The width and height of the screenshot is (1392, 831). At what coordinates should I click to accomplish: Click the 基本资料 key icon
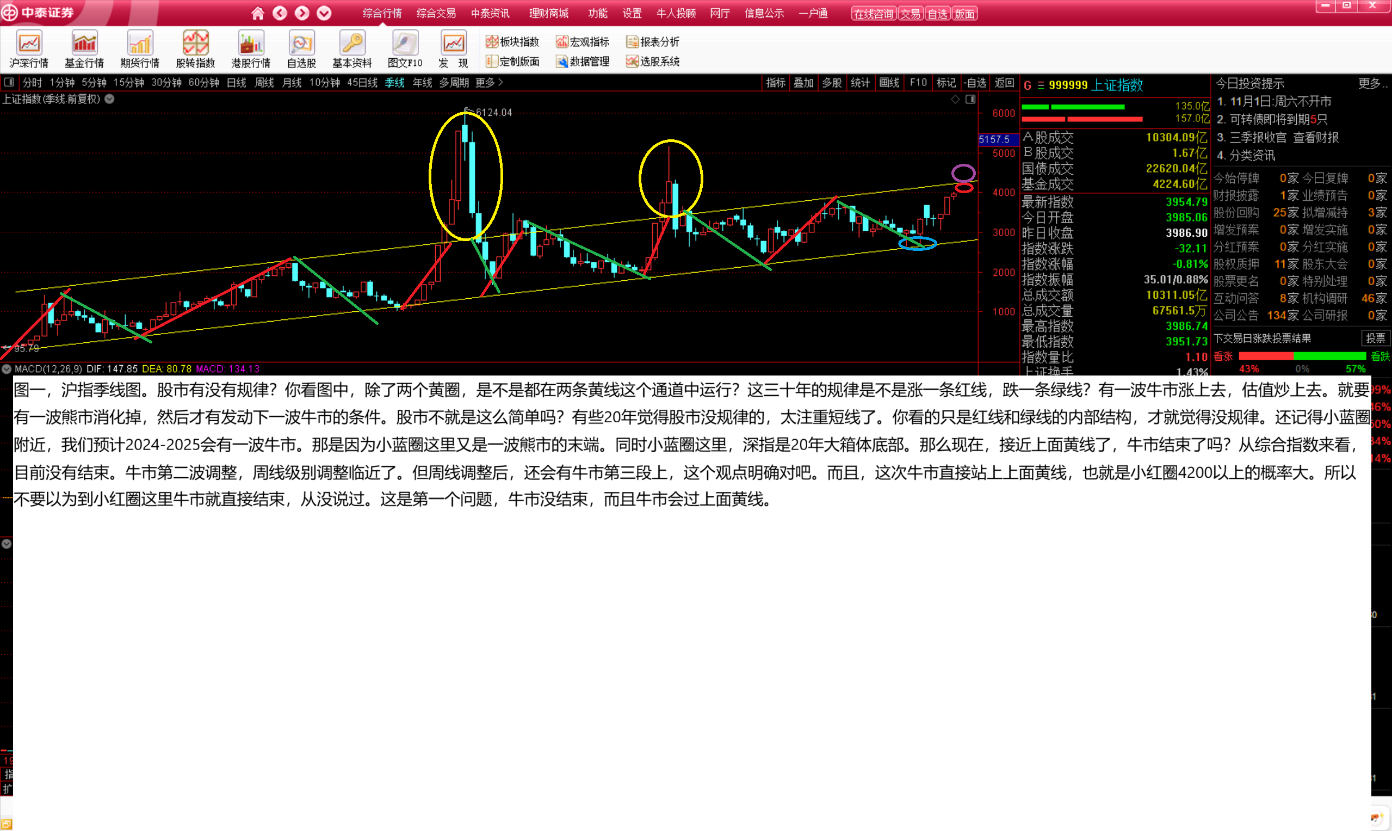(x=352, y=44)
